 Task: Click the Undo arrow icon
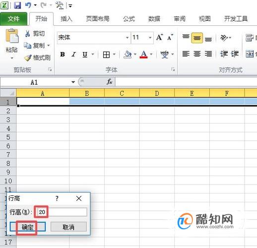[28, 5]
